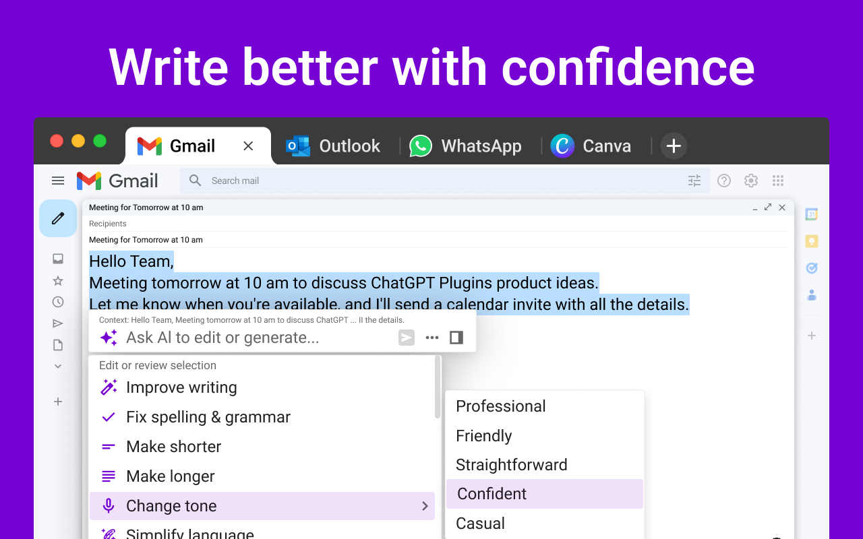This screenshot has height=539, width=863.
Task: Open Gmail settings gear icon
Action: [751, 181]
